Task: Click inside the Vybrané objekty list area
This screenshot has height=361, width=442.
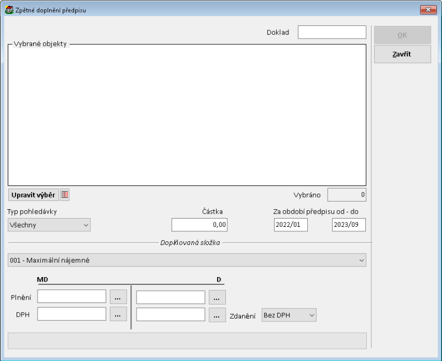Action: 187,115
